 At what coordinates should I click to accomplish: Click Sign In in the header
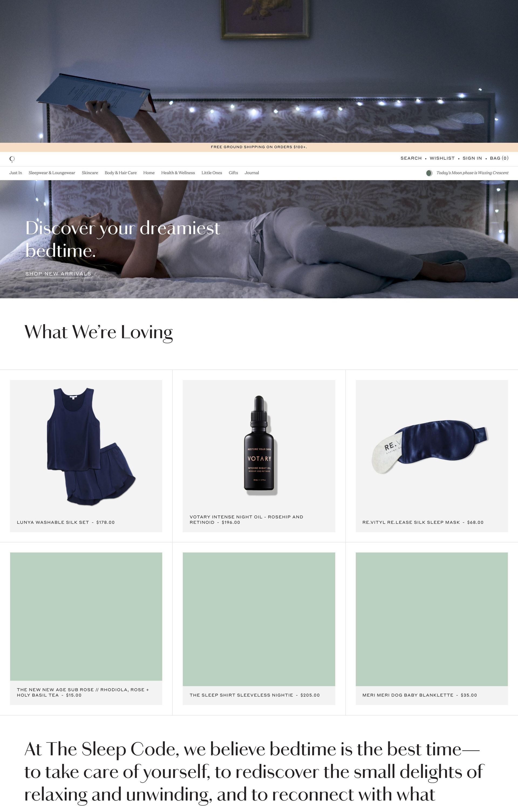[x=472, y=158]
